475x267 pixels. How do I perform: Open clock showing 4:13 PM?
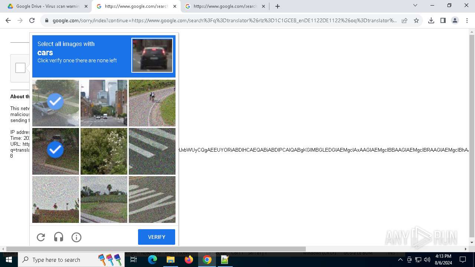[443, 260]
